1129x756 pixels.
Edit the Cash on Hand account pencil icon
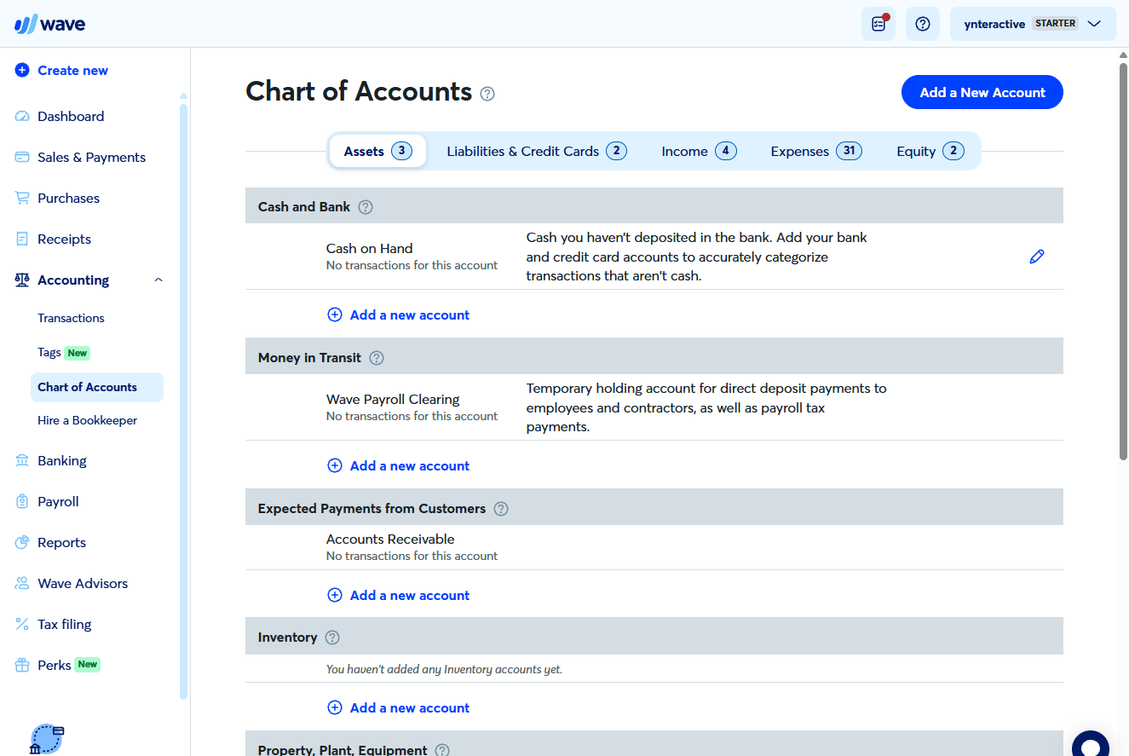(1037, 257)
